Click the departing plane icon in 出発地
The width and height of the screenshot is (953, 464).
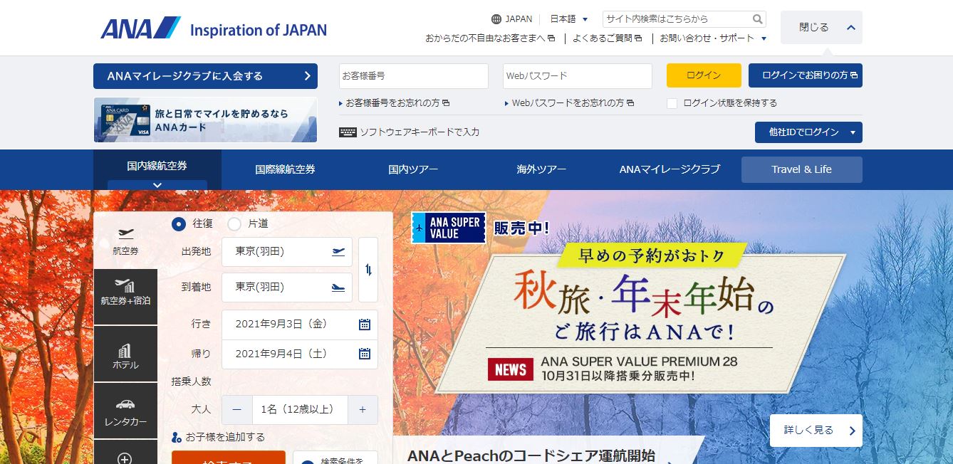pos(338,252)
